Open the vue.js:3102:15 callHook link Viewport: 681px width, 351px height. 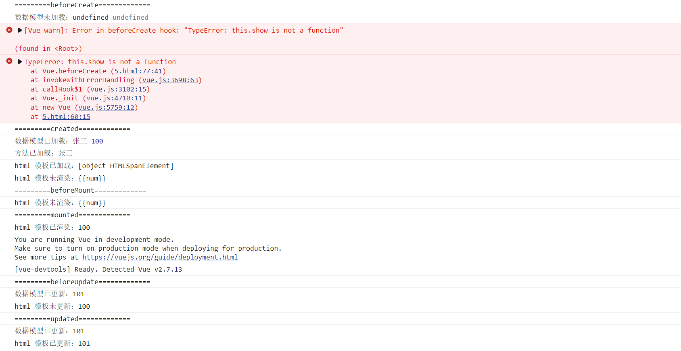[118, 89]
